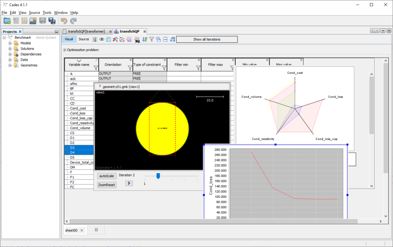Click the Save All double-disk icon
This screenshot has height=247, width=393.
click(x=52, y=21)
